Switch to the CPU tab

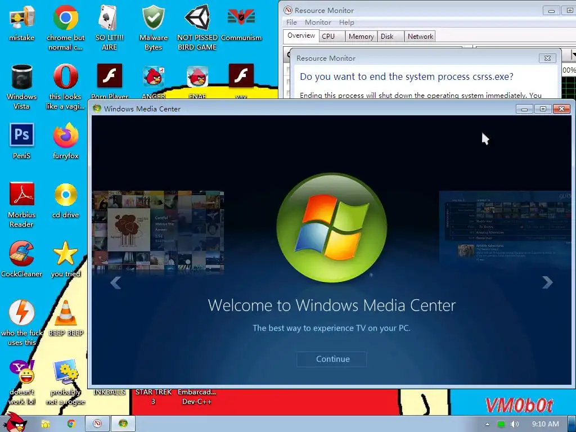(x=332, y=37)
